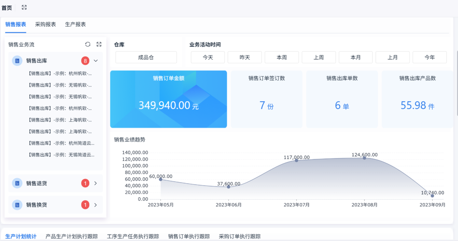
Task: Open the 销售订单执行跟踪 tab
Action: pyautogui.click(x=189, y=236)
